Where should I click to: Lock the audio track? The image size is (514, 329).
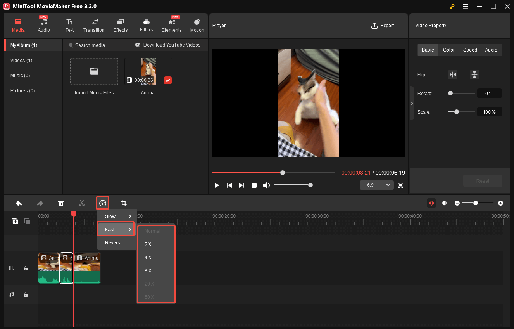(26, 294)
